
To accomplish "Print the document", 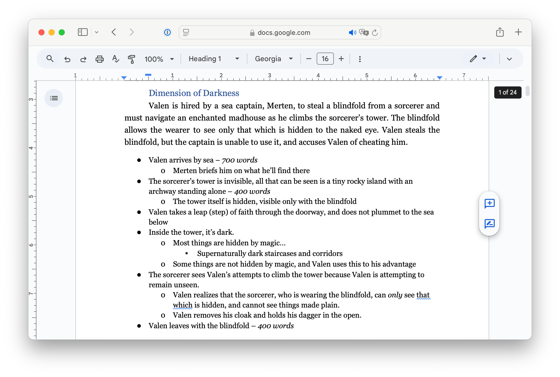I will 99,59.
